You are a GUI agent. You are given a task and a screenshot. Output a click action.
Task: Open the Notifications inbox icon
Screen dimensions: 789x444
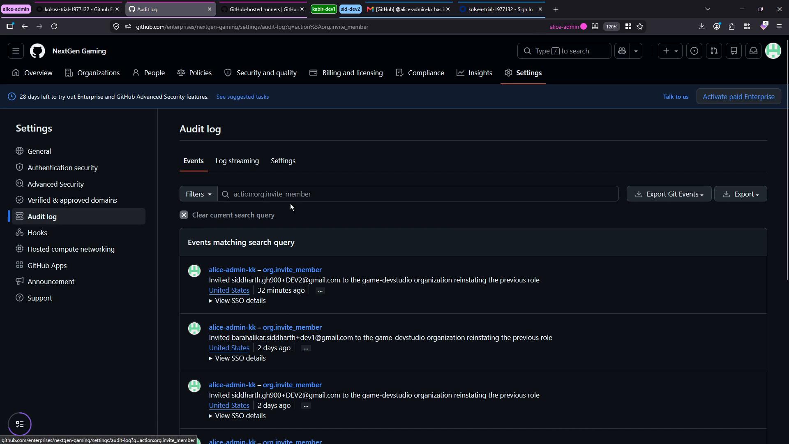coord(753,51)
